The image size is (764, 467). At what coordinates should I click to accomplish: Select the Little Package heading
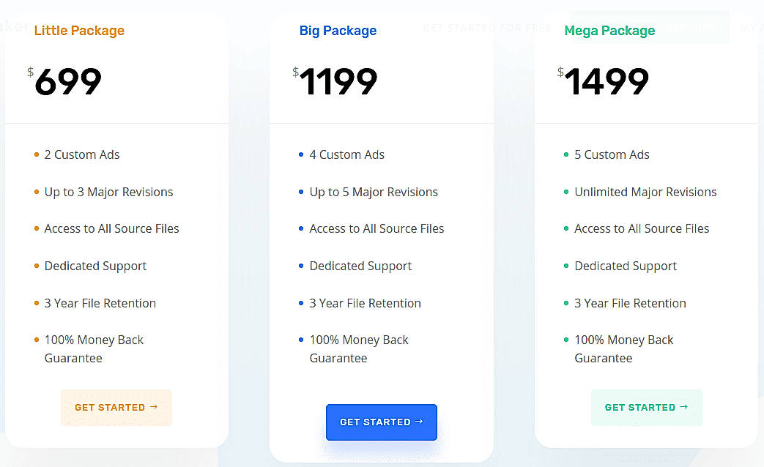click(79, 31)
